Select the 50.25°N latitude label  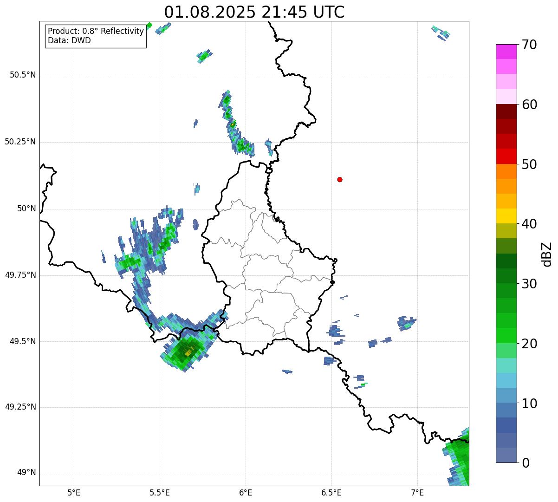[x=20, y=142]
